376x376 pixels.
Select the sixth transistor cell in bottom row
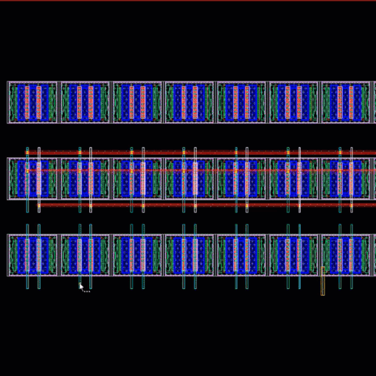294,255
